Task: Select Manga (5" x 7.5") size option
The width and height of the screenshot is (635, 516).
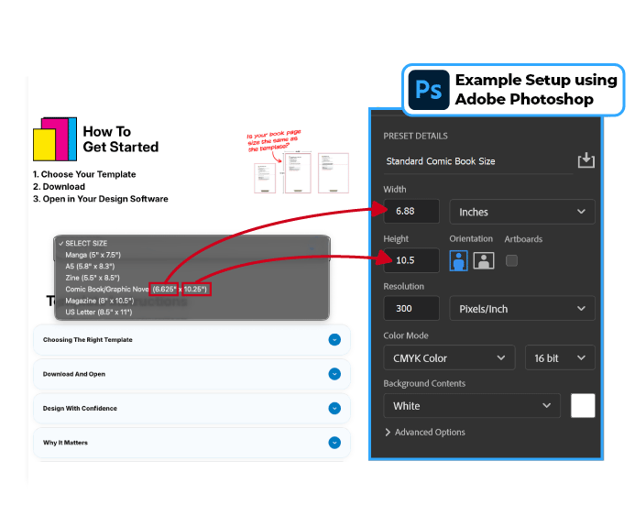Action: 93,254
